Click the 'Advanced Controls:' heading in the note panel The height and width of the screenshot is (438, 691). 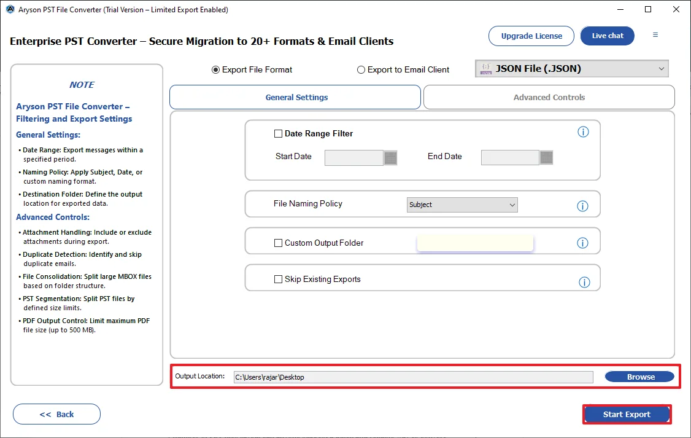53,217
